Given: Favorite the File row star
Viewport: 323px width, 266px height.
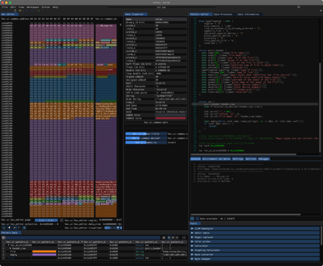Looking at the screenshot, I should [3, 251].
